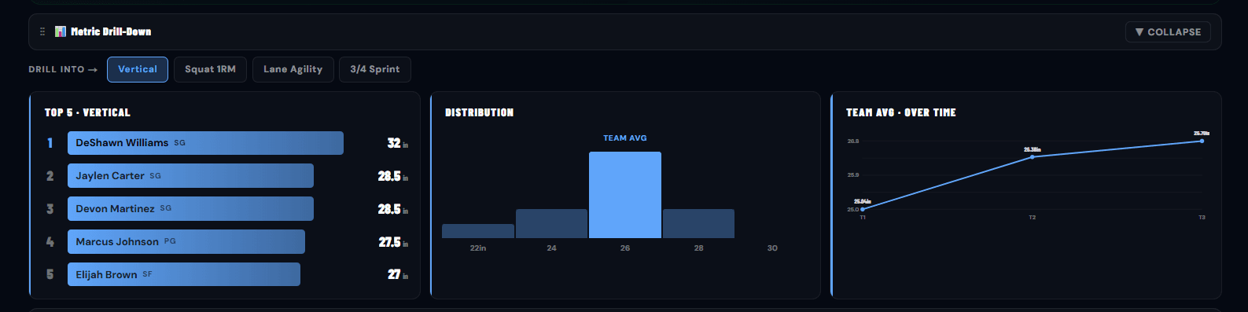Select Devon Martinez ranking bar
This screenshot has width=1248, height=312.
[190, 209]
